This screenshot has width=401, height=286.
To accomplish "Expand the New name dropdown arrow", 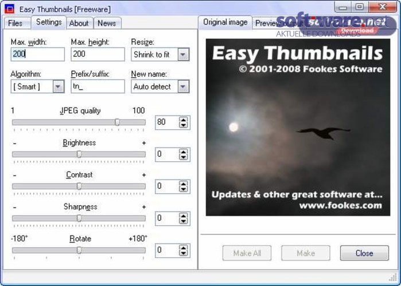I will pyautogui.click(x=183, y=86).
